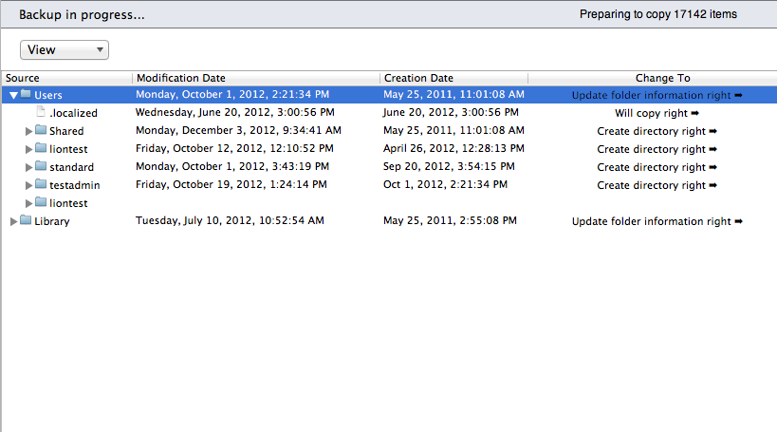Click 'Wednesday, June 20, 2012, 3:00:56 PM' cell

tap(235, 113)
